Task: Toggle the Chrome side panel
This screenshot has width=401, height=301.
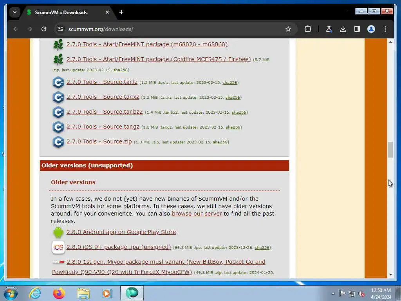Action: click(357, 29)
